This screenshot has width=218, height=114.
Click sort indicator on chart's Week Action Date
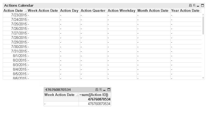pos(77,95)
